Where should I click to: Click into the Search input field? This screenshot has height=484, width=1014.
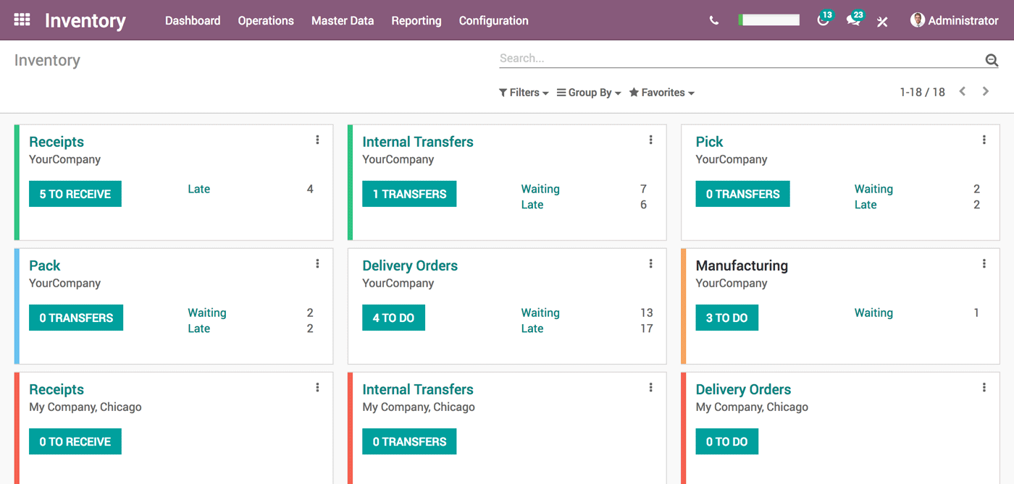coord(739,59)
